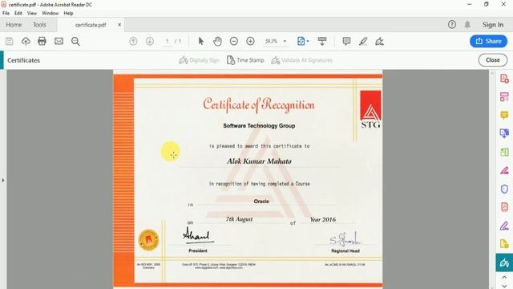Click the 'Certificate of Recognition' heading

(258, 105)
